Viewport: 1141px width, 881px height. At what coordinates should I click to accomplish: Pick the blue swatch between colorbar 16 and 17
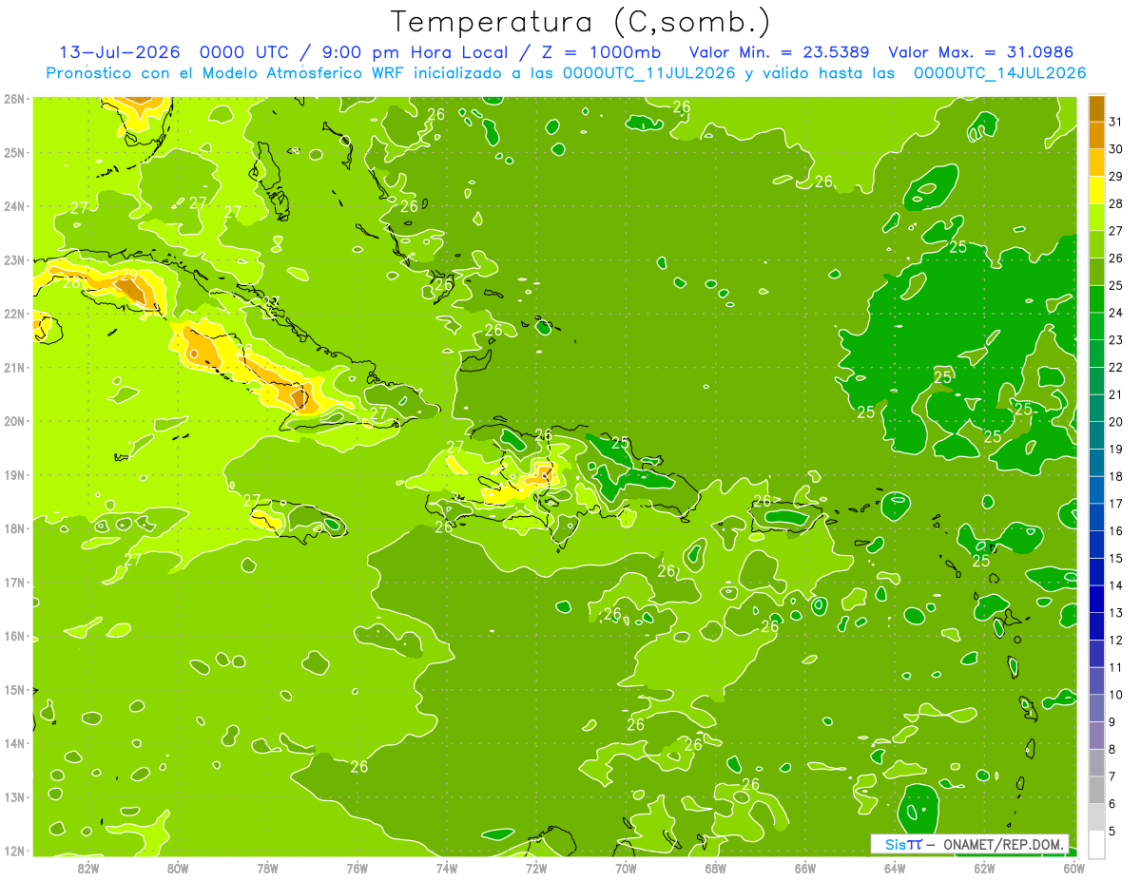pyautogui.click(x=1096, y=517)
